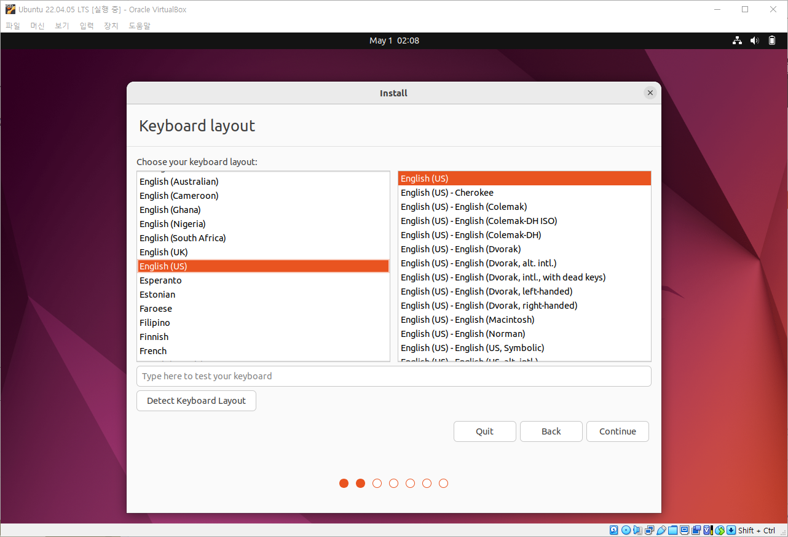The height and width of the screenshot is (537, 788).
Task: Click the VirtualBox USB devices status icon
Action: (661, 530)
